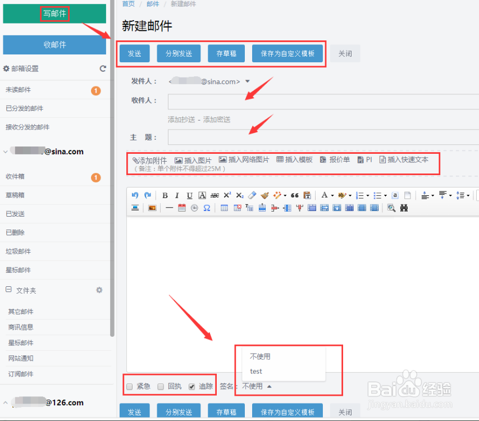479x421 pixels.
Task: Click the picture insert icon in editor toolbar
Action: click(152, 208)
